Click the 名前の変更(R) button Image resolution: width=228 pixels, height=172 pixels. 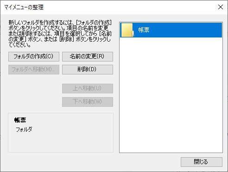pos(88,56)
